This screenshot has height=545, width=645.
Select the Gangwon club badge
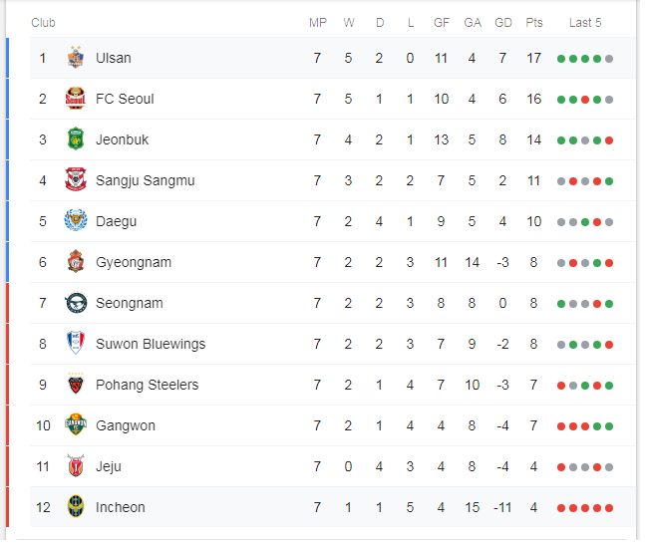coord(76,425)
